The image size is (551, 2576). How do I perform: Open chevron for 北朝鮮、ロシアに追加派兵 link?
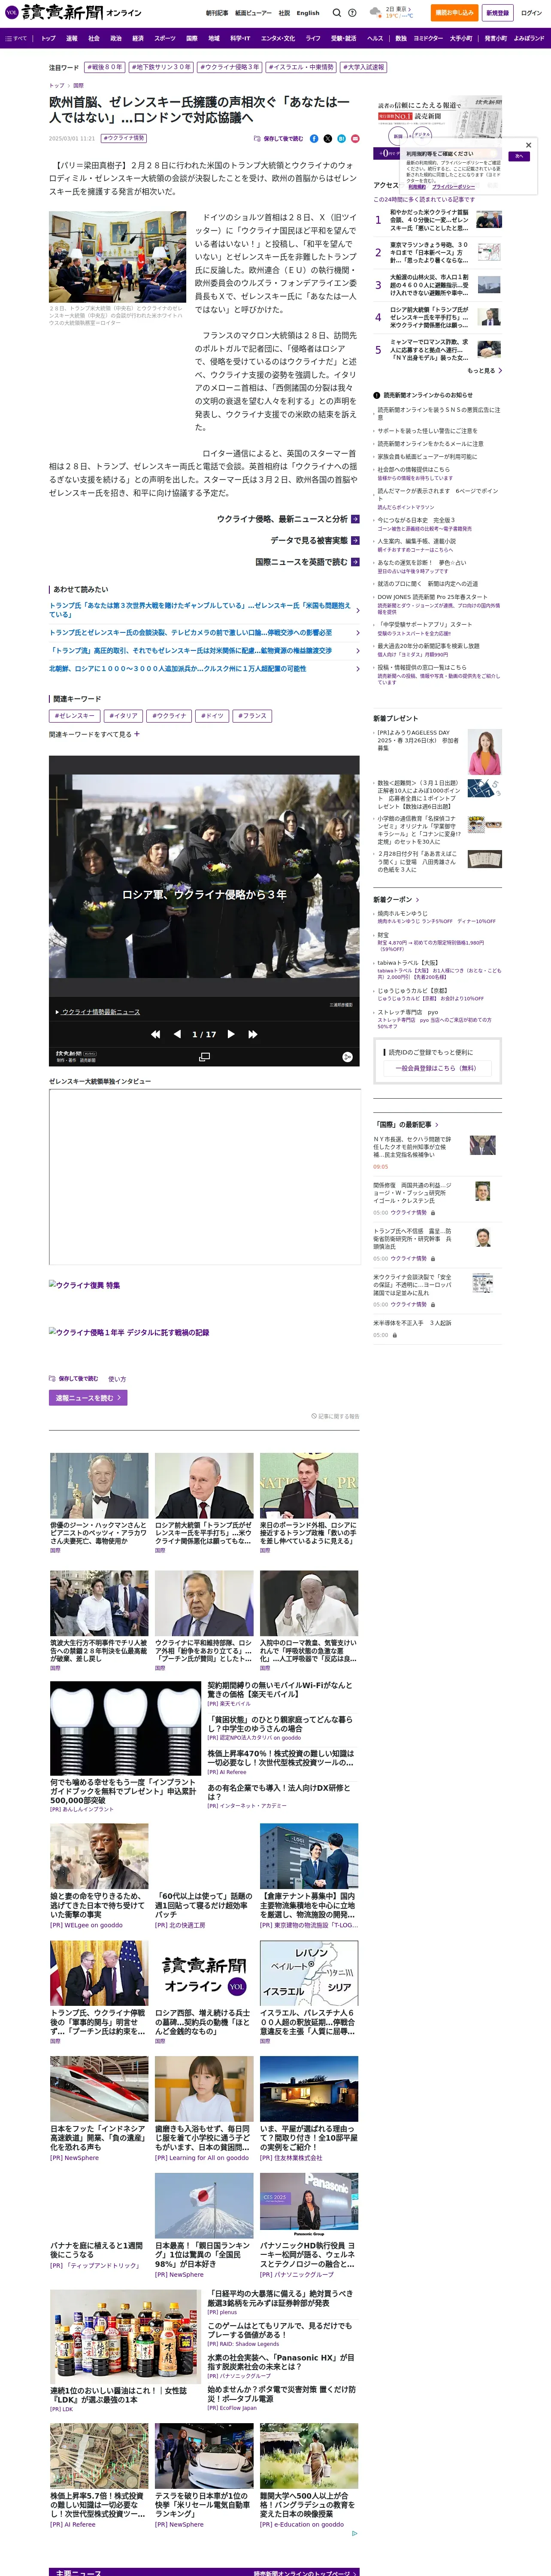(x=358, y=669)
